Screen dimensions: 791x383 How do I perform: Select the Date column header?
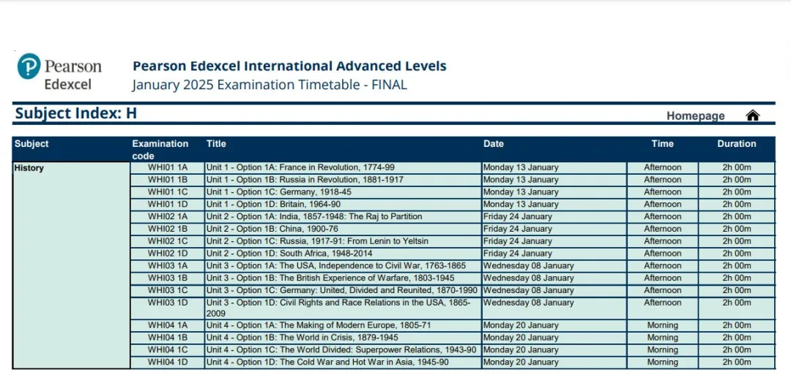pyautogui.click(x=494, y=143)
